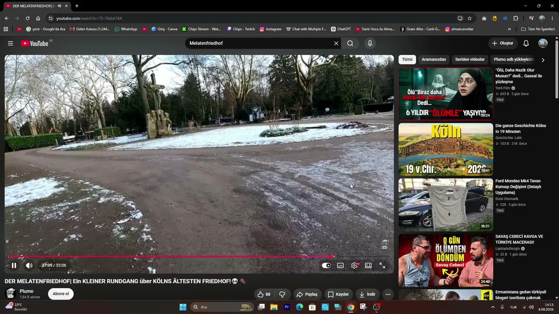
Task: Open the Köln 19 Minuten video thumbnail
Action: tap(445, 149)
